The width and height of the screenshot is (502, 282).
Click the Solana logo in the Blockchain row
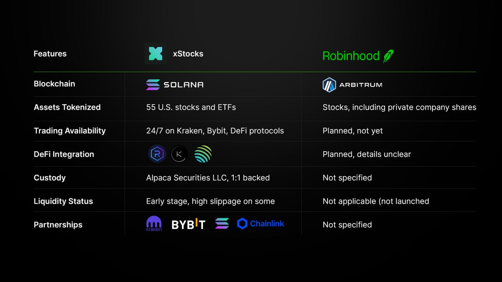175,85
